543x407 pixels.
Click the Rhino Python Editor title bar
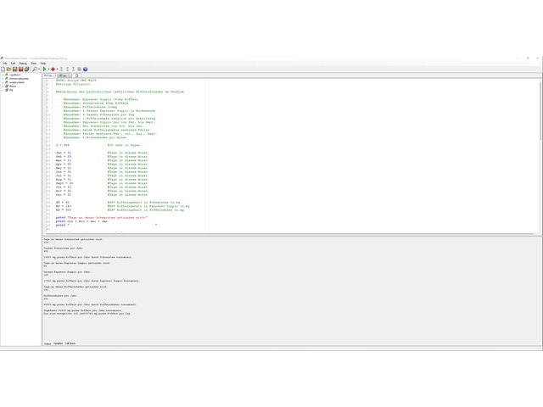270,59
